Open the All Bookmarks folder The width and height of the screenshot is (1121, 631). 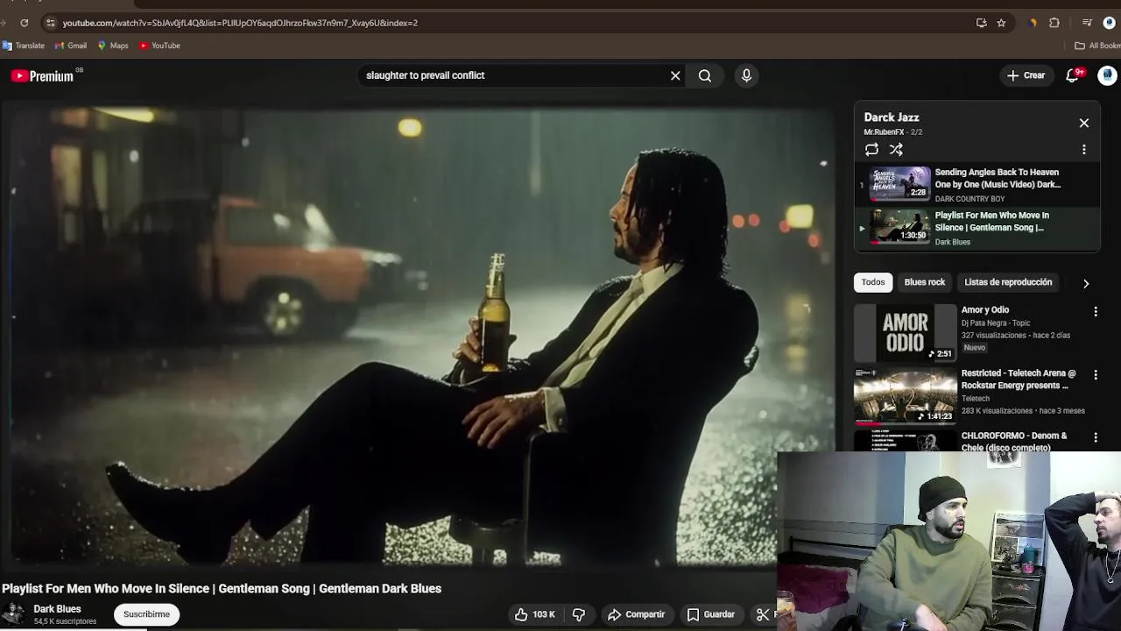click(x=1098, y=46)
